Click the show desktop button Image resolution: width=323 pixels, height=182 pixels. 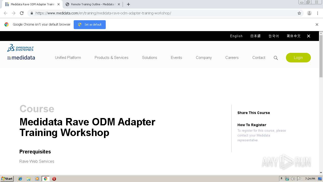click(x=320, y=179)
